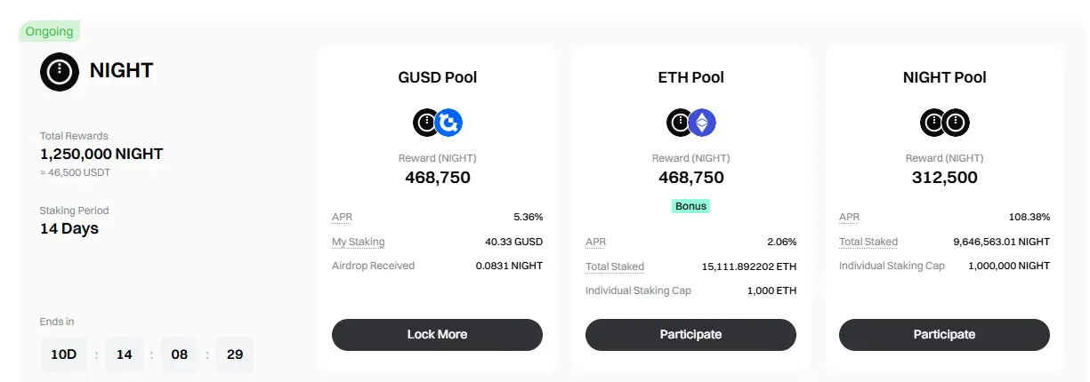Click the 1,250,000 NIGHT total rewards value

(x=101, y=154)
